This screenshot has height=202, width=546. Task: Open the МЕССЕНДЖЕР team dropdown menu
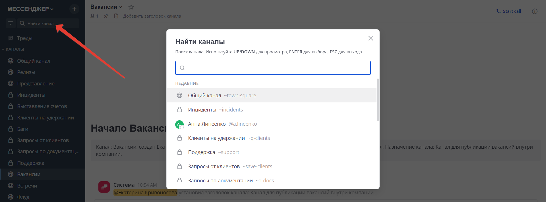[30, 9]
